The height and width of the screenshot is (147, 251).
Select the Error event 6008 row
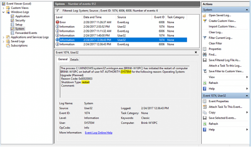pyautogui.click(x=121, y=22)
